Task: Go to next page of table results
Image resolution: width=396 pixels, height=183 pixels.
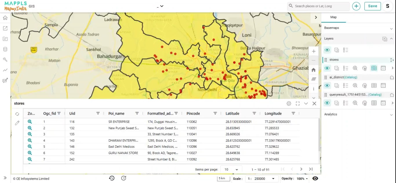Action: click(x=301, y=169)
